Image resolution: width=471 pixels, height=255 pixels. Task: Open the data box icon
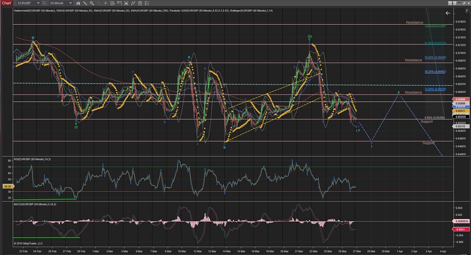112,3
